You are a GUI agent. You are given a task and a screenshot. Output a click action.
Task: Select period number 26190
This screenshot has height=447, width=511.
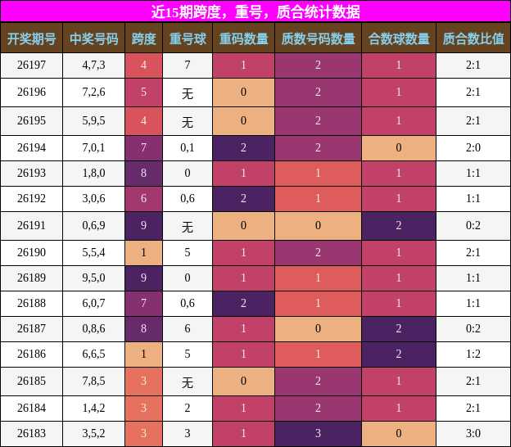(x=32, y=252)
